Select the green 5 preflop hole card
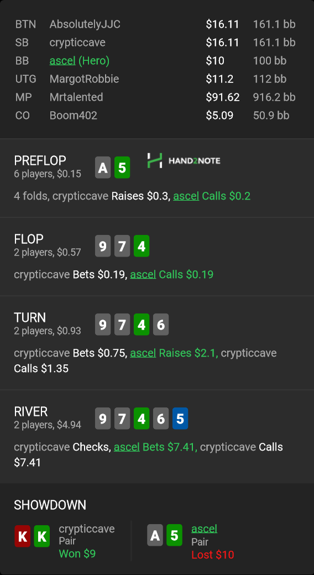 (122, 168)
